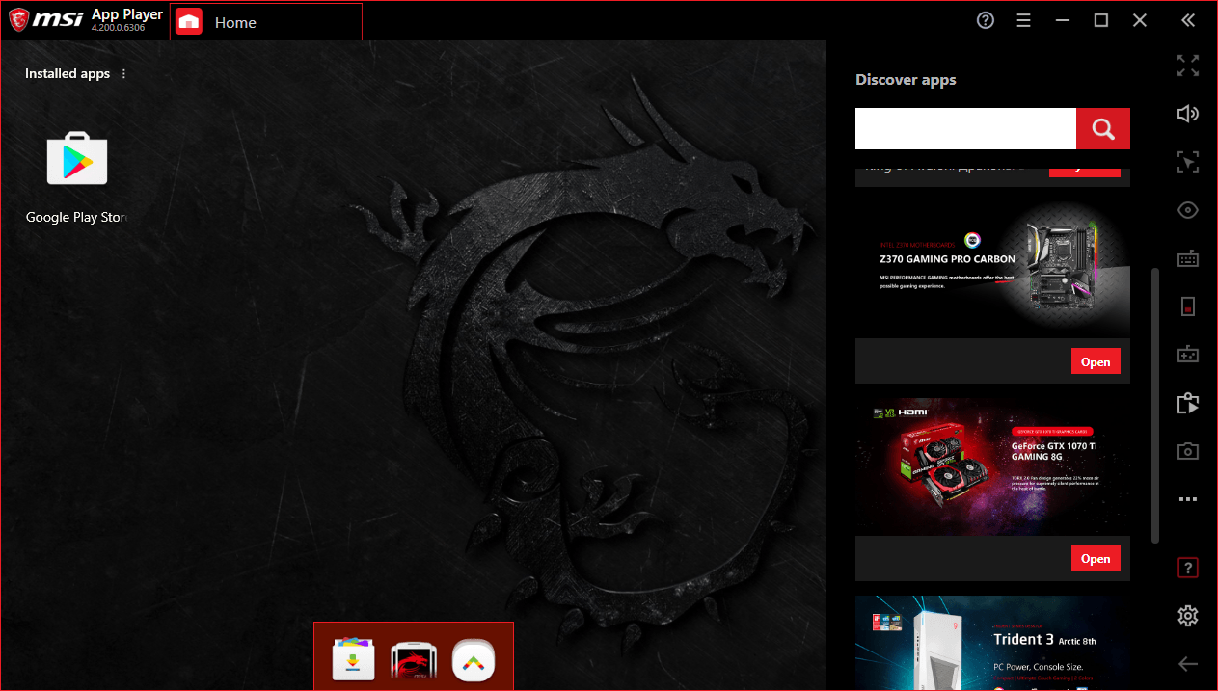Image resolution: width=1218 pixels, height=691 pixels.
Task: Show more sidebar options via three dots
Action: click(1188, 499)
